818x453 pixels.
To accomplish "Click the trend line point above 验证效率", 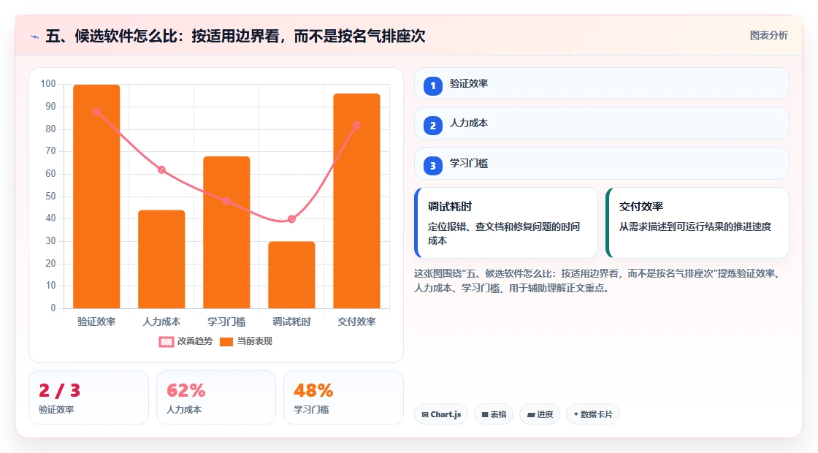I will 96,112.
